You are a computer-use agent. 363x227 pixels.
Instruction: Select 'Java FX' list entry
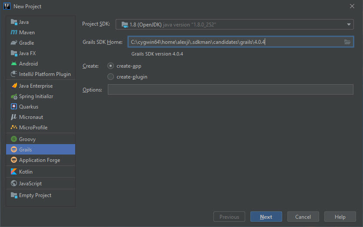27,53
